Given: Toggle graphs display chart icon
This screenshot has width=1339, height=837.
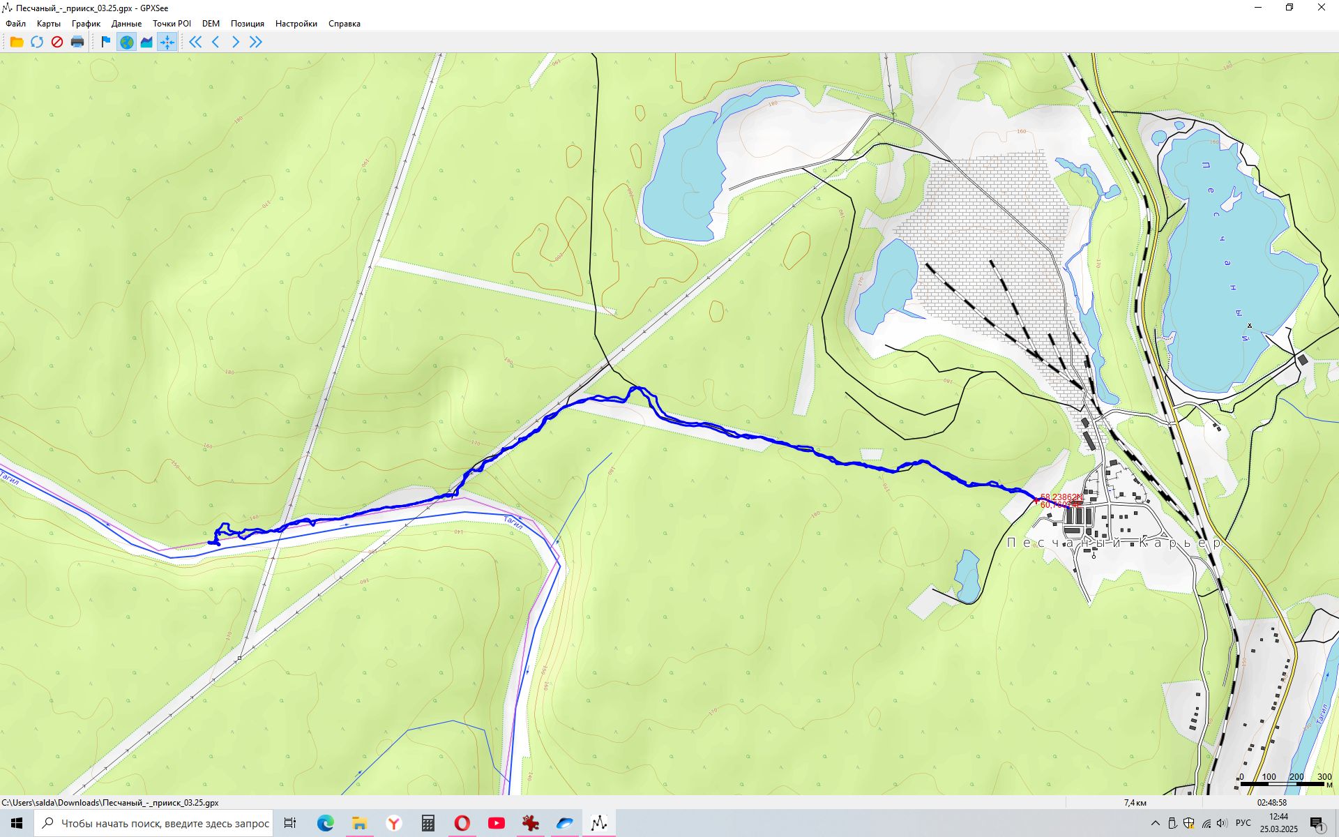Looking at the screenshot, I should tap(146, 42).
